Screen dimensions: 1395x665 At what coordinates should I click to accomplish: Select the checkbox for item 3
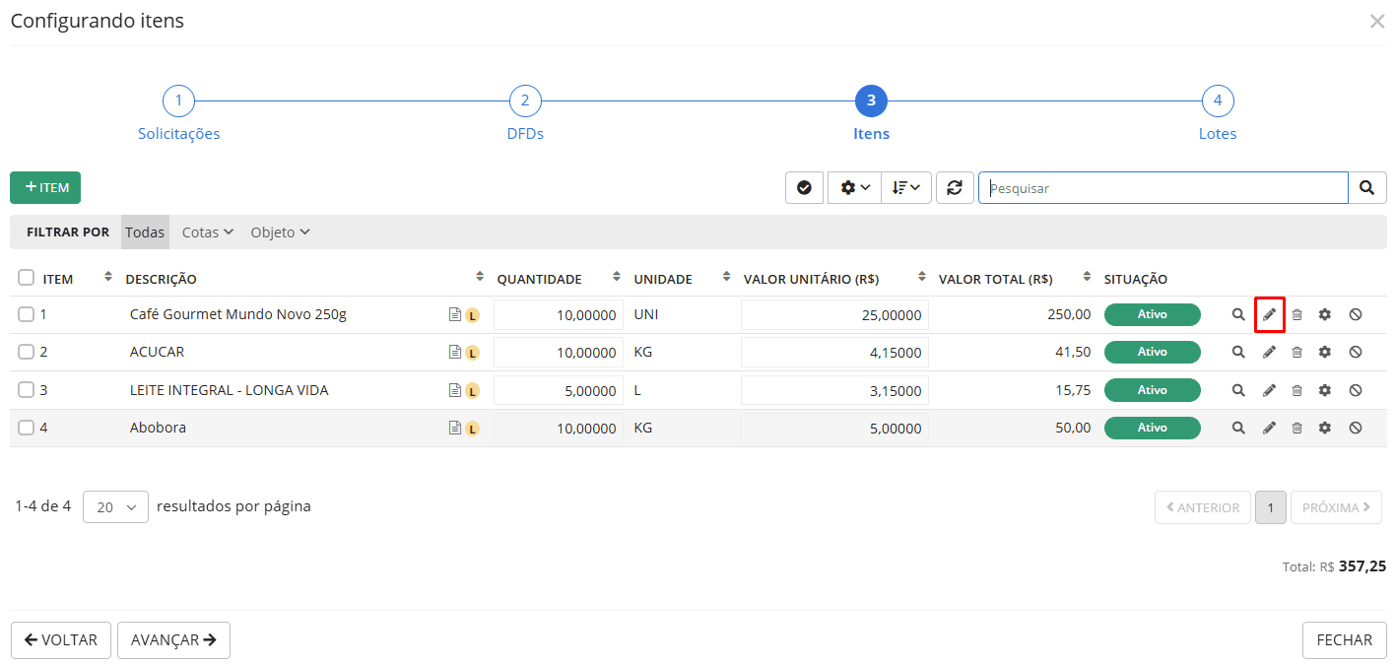[27, 390]
